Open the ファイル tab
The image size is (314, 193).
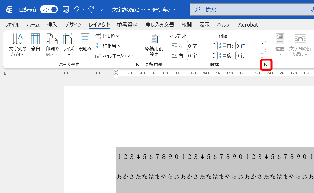pos(12,25)
